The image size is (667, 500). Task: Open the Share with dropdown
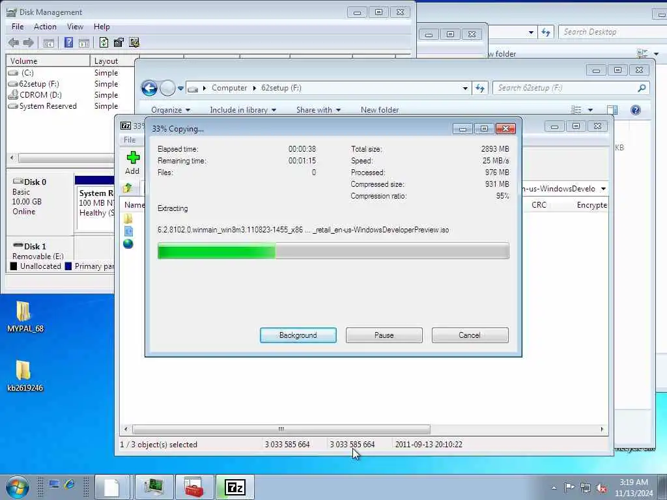[318, 110]
